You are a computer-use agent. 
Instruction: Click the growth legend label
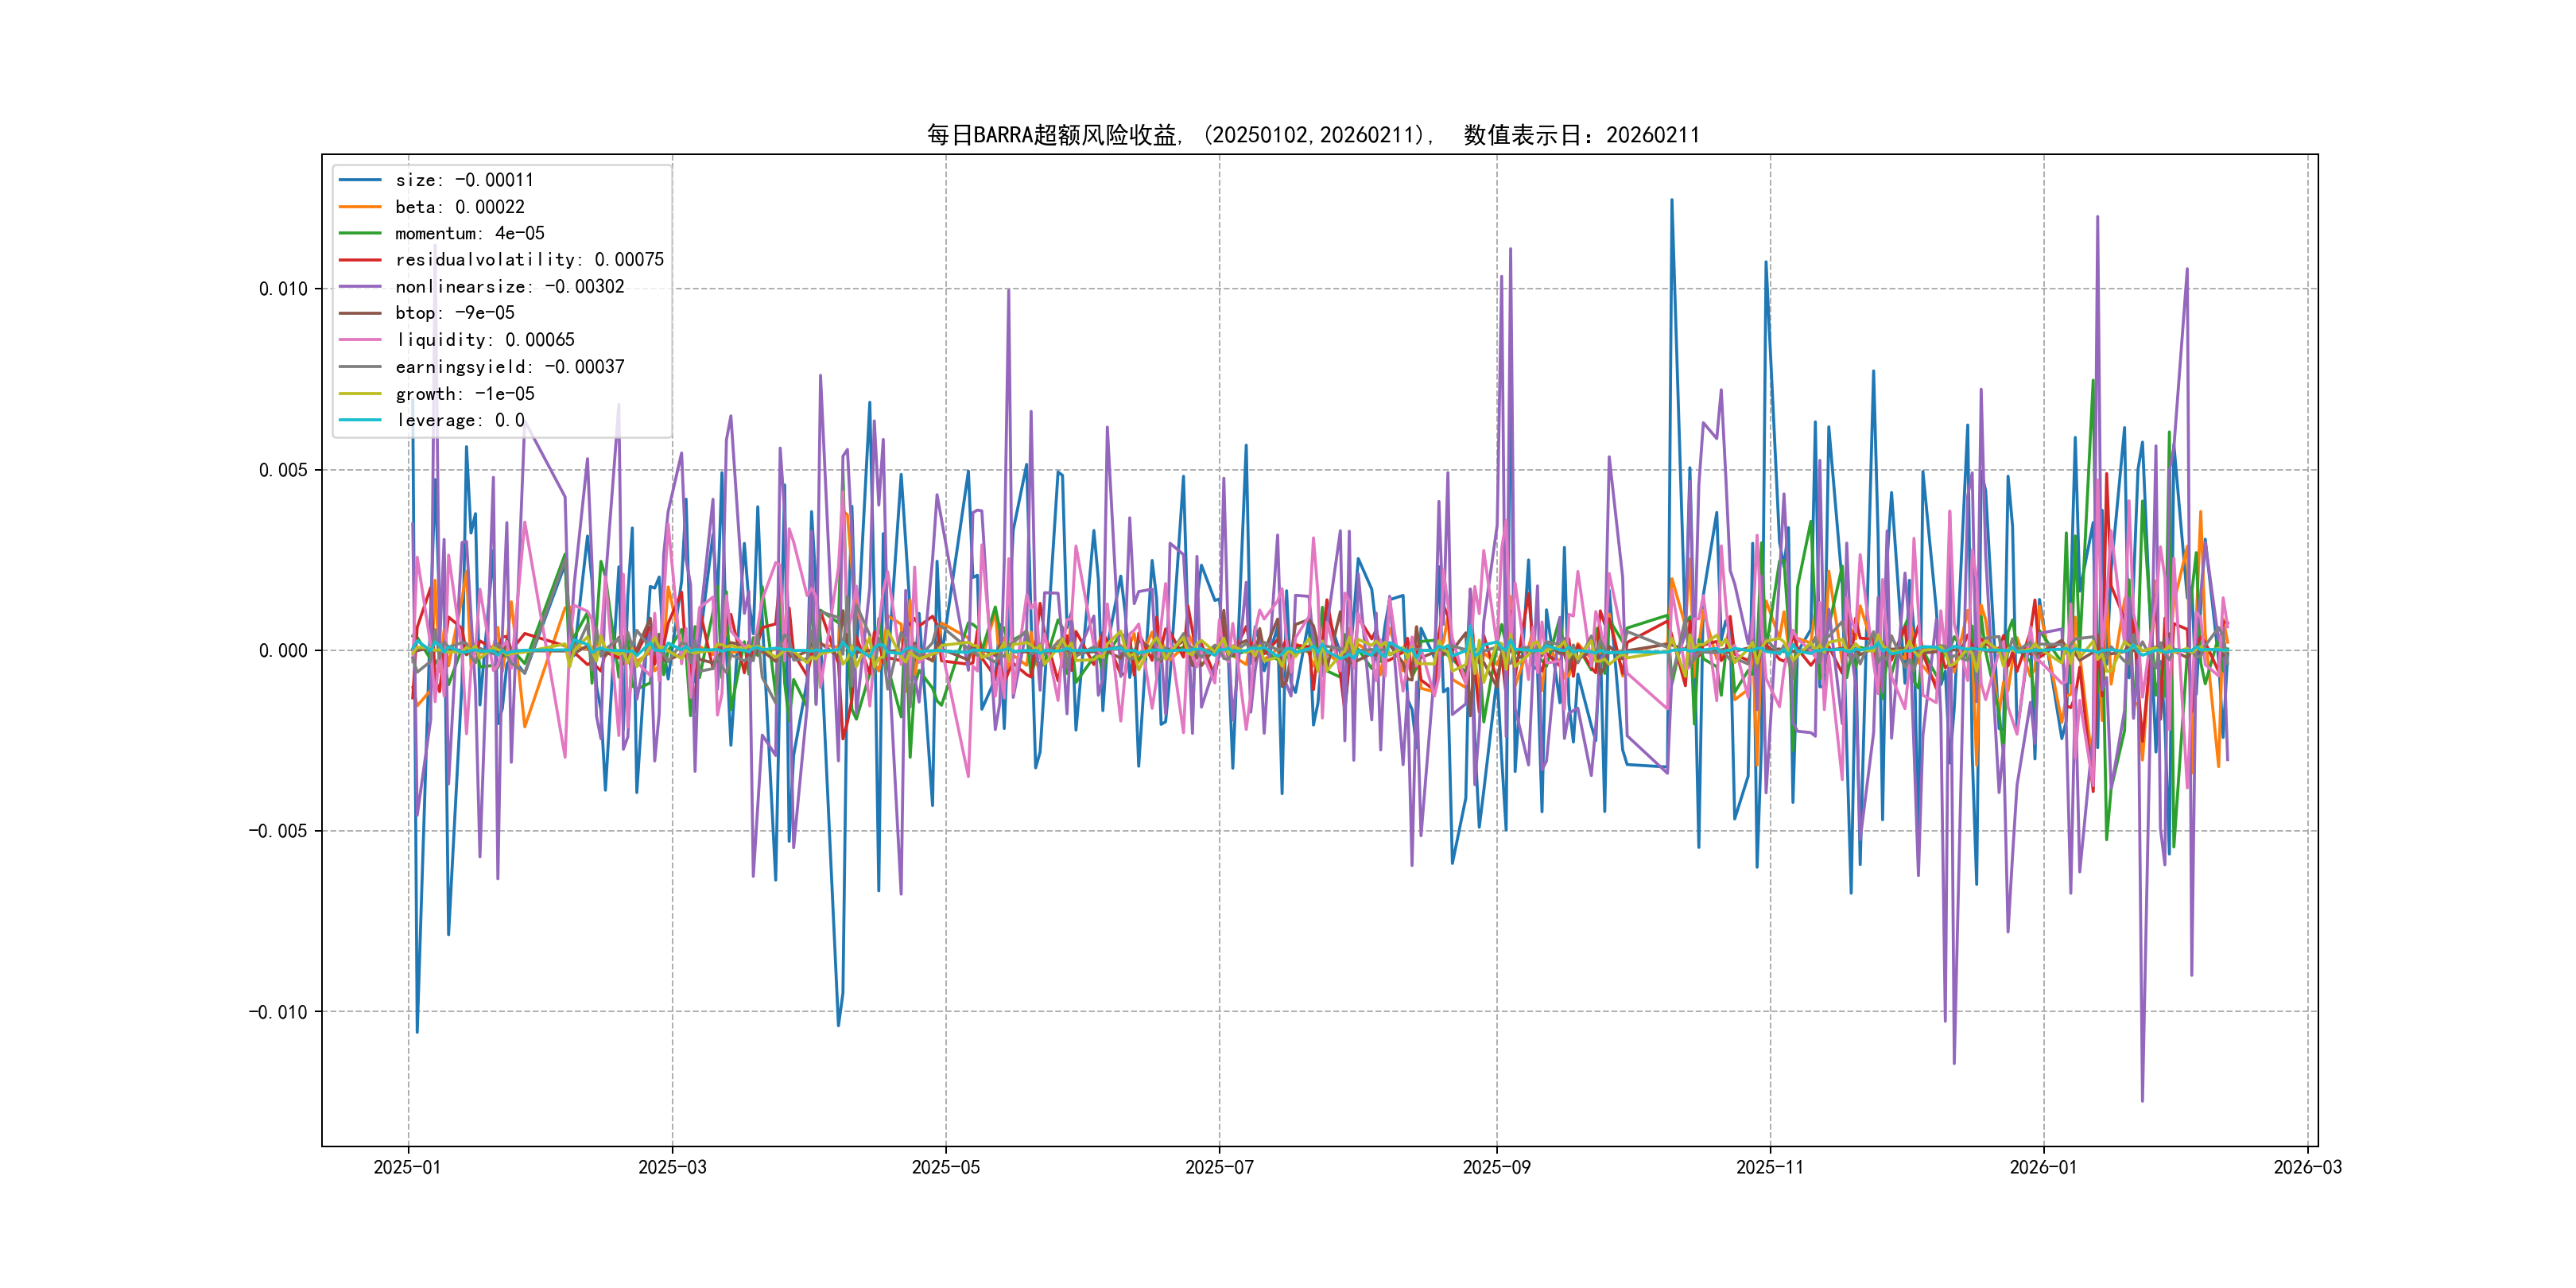[x=464, y=394]
